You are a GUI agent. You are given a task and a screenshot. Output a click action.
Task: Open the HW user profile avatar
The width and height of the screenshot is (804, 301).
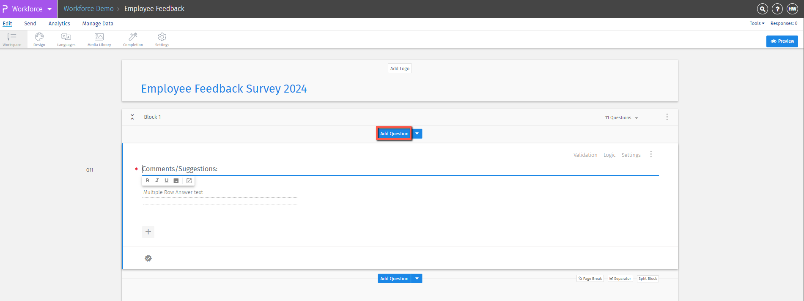tap(792, 9)
